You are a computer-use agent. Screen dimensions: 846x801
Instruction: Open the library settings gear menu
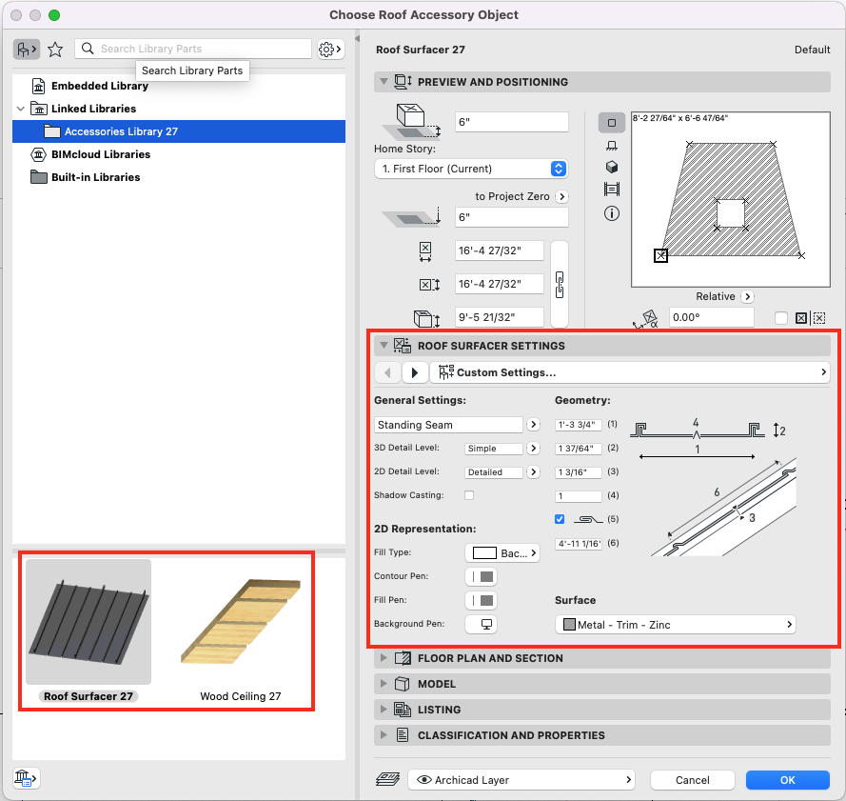(330, 49)
